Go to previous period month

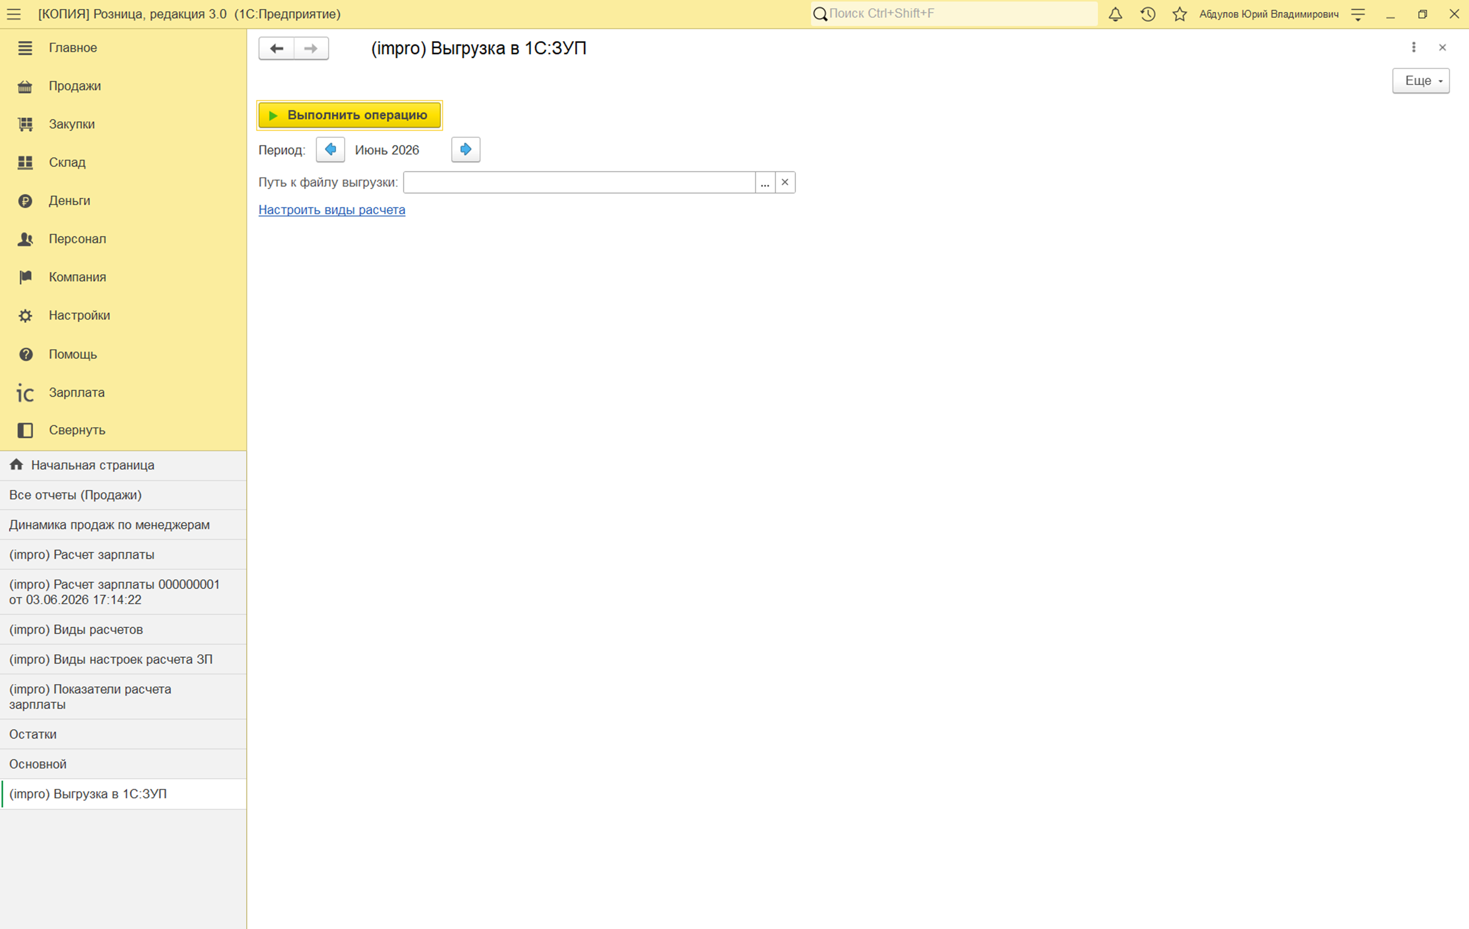point(331,149)
